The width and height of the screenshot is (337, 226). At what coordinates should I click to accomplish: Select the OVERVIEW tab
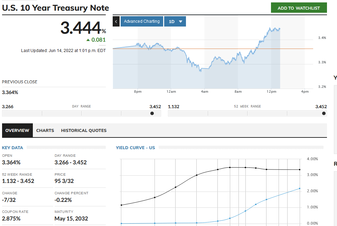[17, 131]
